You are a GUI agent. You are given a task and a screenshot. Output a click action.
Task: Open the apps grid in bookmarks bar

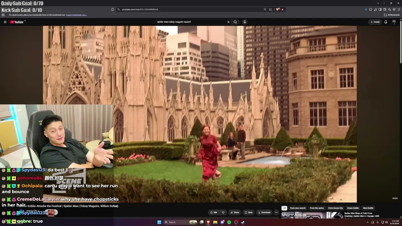[3, 15]
